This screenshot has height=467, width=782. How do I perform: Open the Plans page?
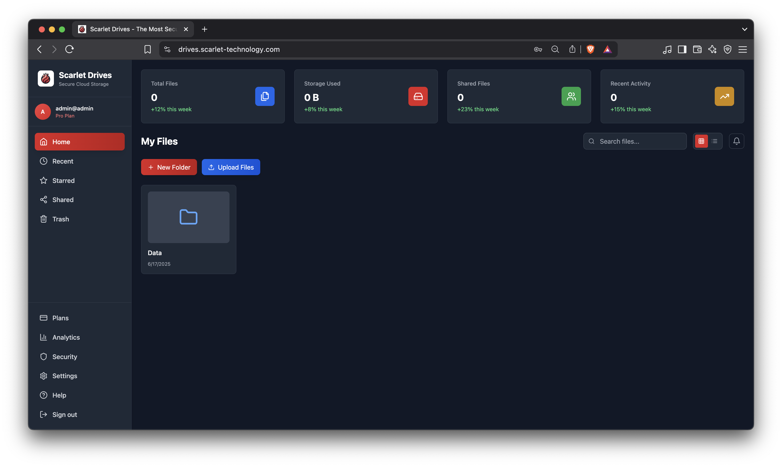coord(80,318)
